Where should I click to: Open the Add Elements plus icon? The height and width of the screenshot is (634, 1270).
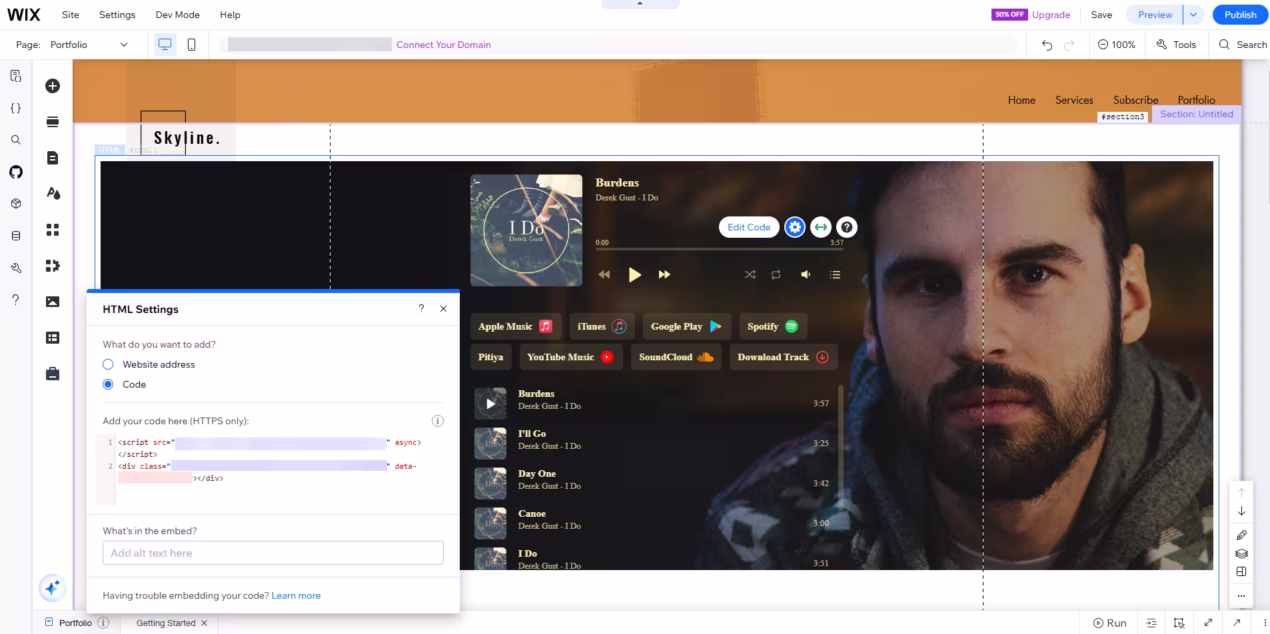click(x=53, y=86)
